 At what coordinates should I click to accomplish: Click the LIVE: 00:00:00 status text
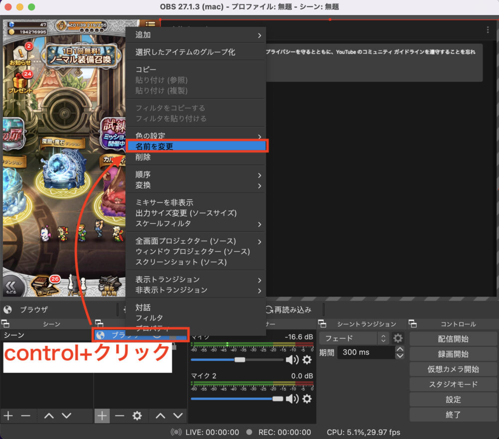[x=212, y=433]
